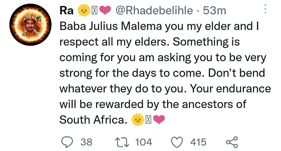Visit the @Rhadebelihle handle link

tap(154, 11)
